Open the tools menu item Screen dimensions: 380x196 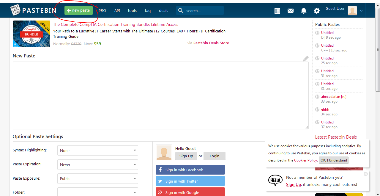(132, 10)
